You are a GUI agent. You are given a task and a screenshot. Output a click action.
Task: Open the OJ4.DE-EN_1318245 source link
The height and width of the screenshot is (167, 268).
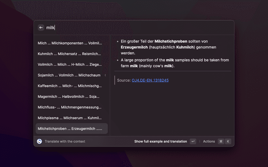pyautogui.click(x=150, y=80)
